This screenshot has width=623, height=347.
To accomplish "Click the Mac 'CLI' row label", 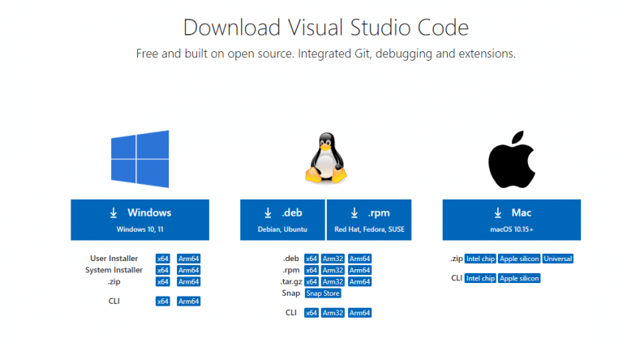I will click(457, 278).
